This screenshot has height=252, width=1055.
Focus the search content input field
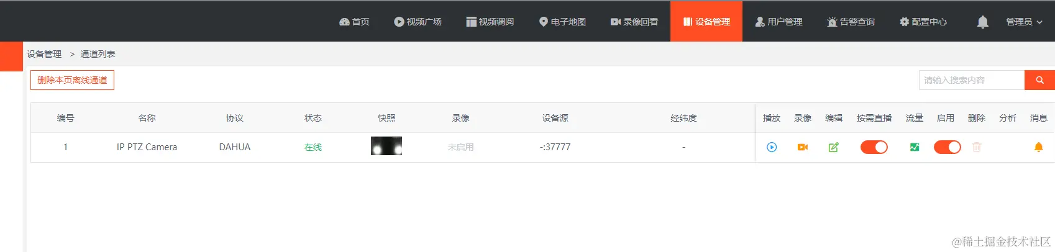[972, 80]
